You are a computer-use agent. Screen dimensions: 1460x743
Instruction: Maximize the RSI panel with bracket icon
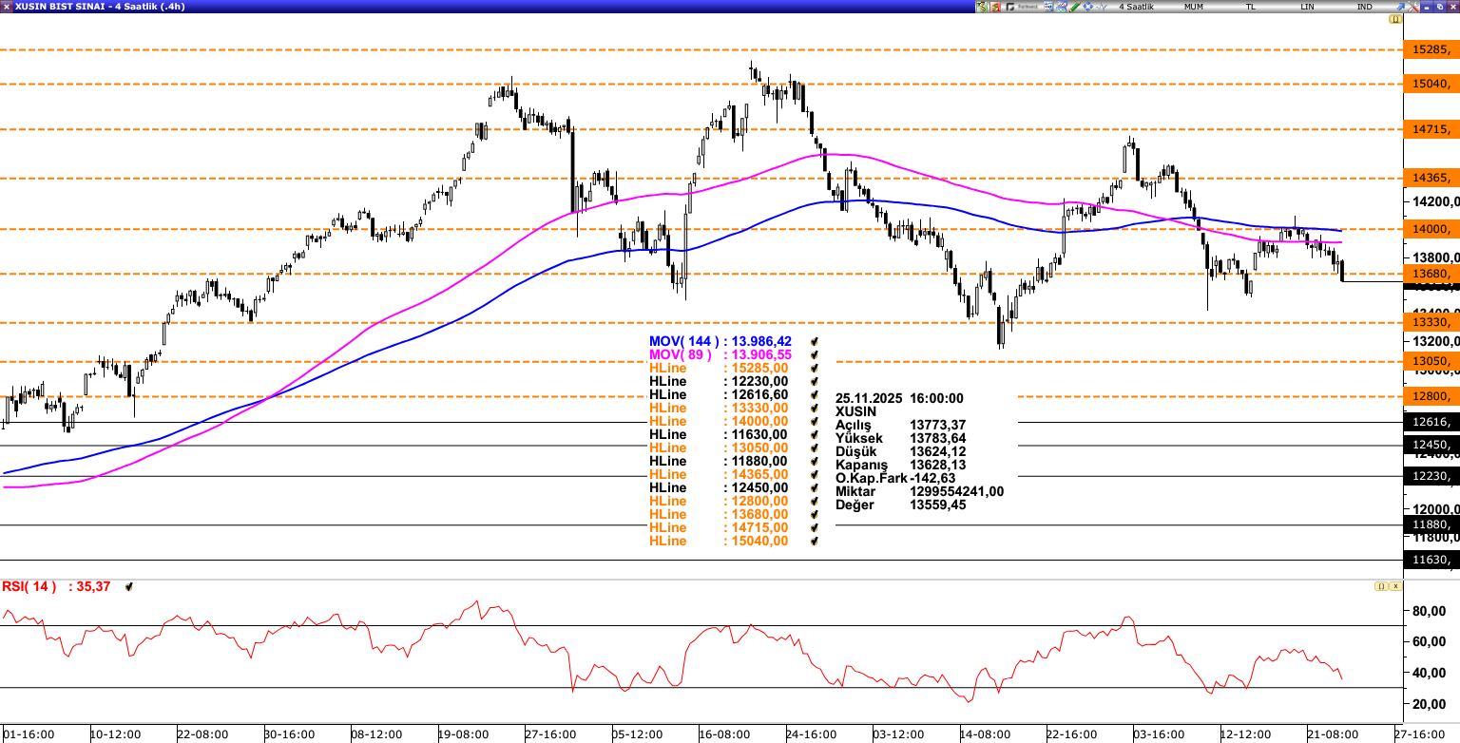(x=1380, y=586)
